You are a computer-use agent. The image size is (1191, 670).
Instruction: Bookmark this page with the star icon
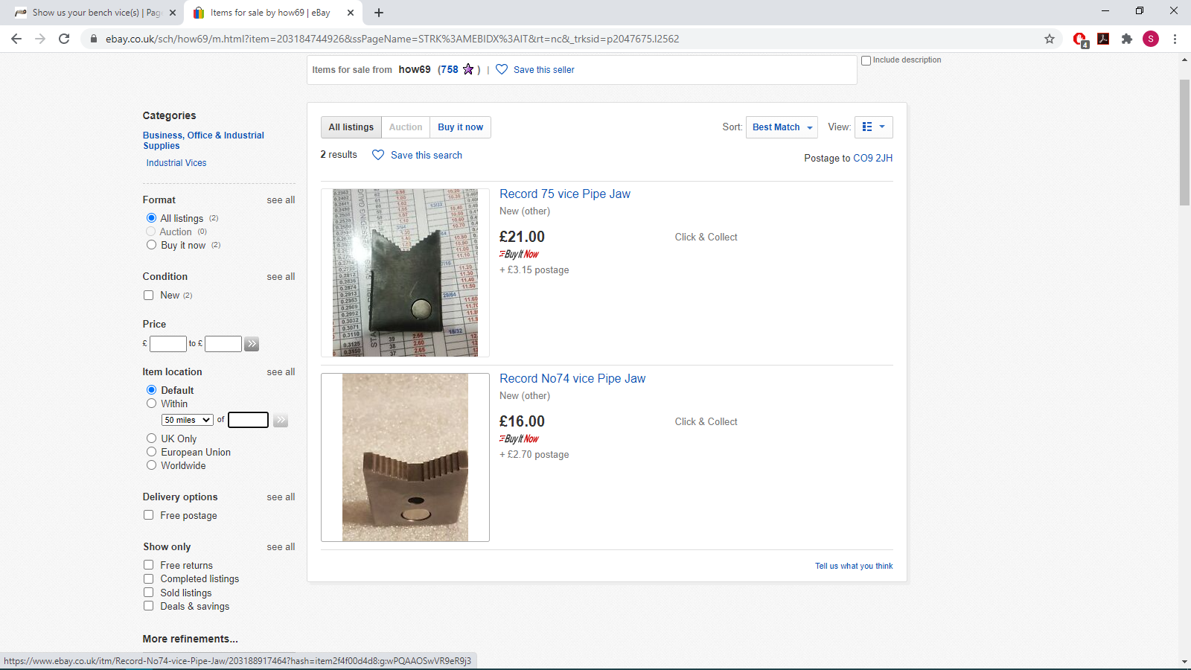(x=1050, y=39)
